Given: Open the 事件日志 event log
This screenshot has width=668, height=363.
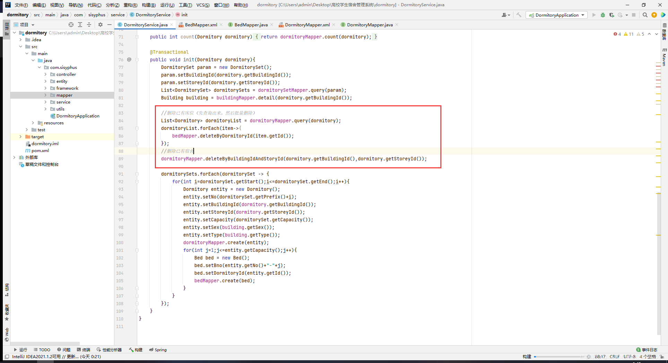Looking at the screenshot, I should [x=647, y=349].
